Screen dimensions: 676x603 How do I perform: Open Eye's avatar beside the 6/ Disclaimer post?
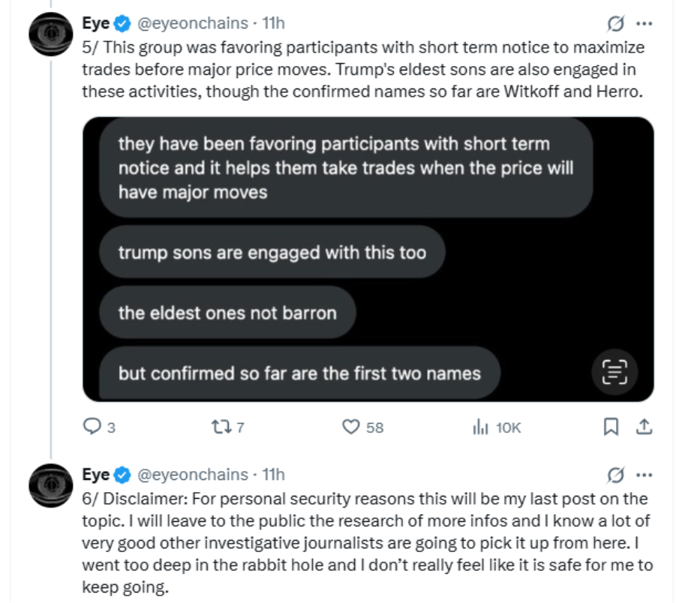(50, 485)
